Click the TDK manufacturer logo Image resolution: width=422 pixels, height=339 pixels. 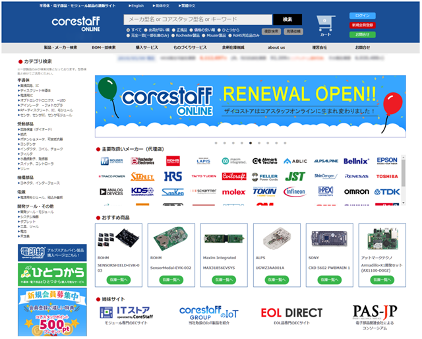pyautogui.click(x=387, y=191)
